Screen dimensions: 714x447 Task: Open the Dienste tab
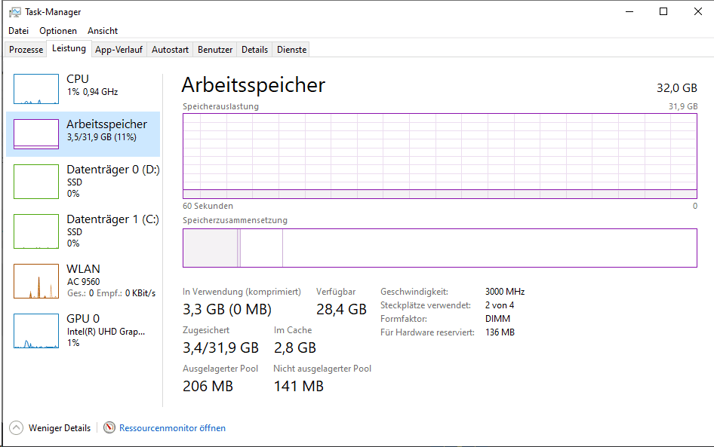click(x=291, y=50)
